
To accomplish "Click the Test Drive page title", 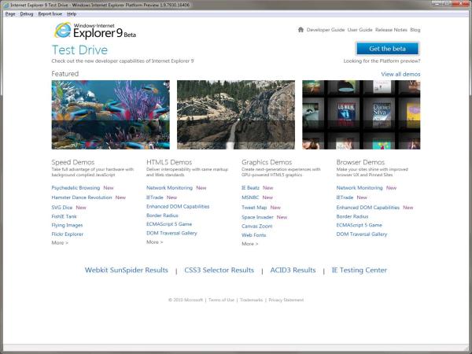I will pyautogui.click(x=79, y=50).
